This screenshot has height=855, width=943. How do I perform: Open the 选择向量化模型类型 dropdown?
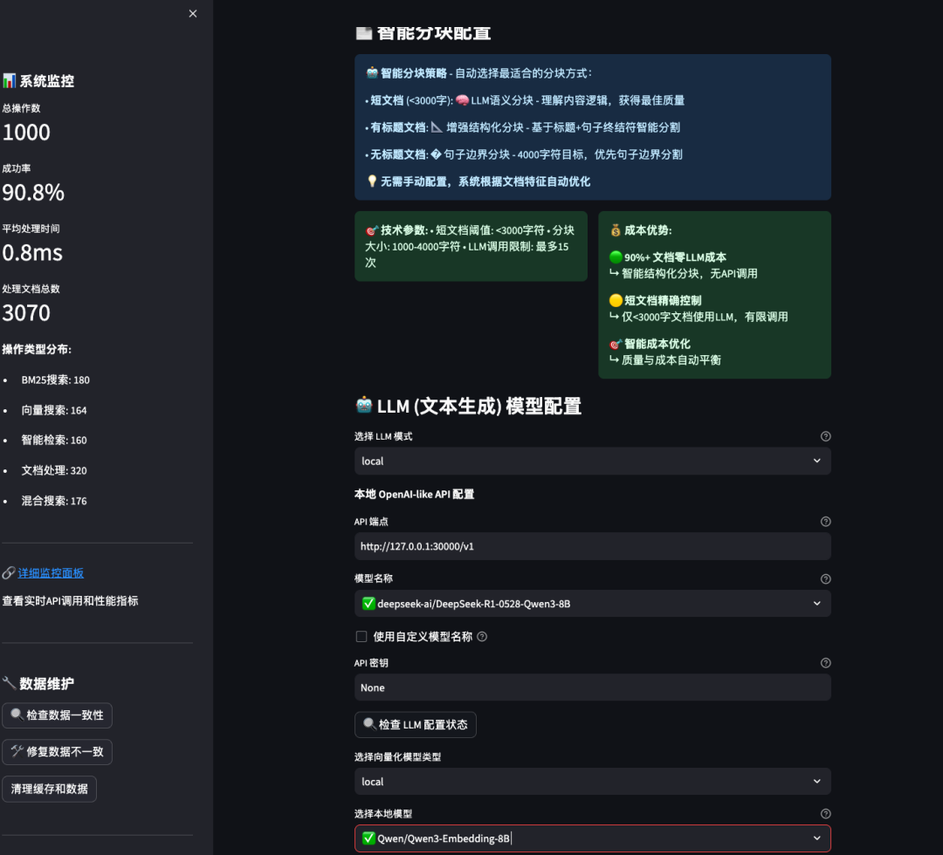tap(593, 781)
